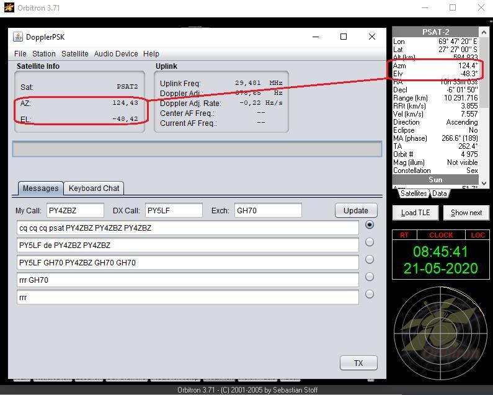Switch to the Keyboard Chat tab

(94, 189)
